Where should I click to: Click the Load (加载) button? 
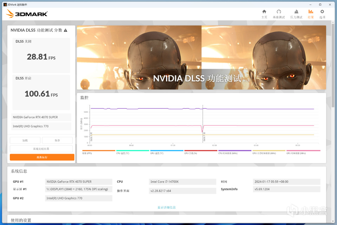tap(25, 140)
